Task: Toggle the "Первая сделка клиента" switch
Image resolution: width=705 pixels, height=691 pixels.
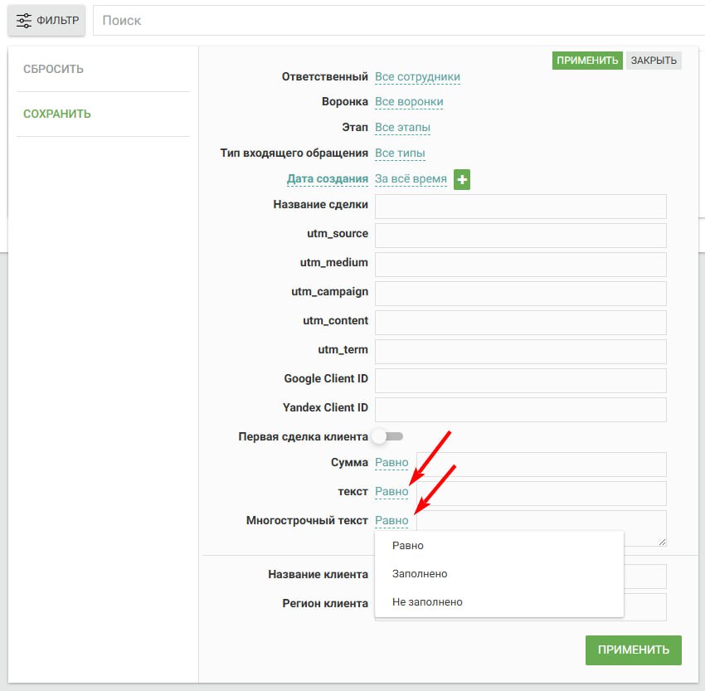Action: point(387,436)
